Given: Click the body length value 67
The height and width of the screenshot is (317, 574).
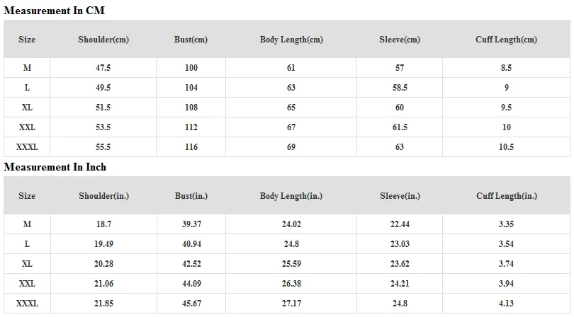Looking at the screenshot, I should (291, 127).
